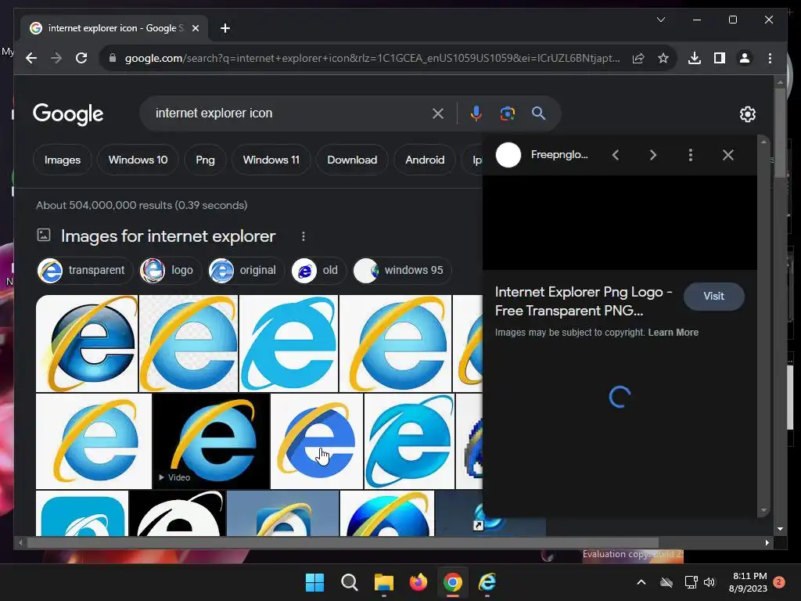Bookmark this page with the star icon
The height and width of the screenshot is (601, 801).
point(663,58)
